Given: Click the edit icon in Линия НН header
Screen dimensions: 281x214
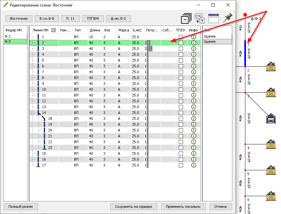Looking at the screenshot, I should tap(54, 30).
